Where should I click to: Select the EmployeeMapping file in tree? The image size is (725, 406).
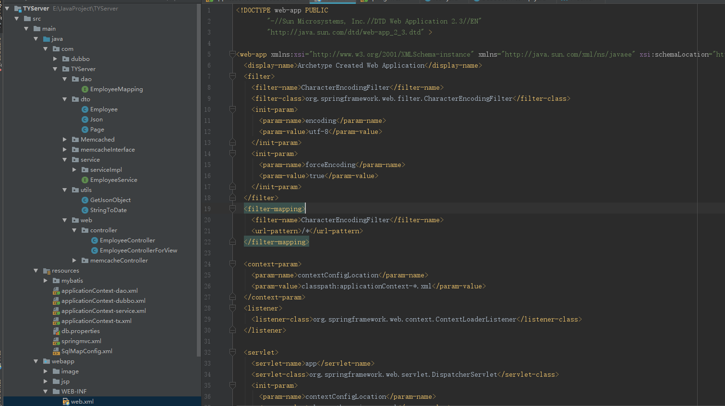tap(117, 89)
